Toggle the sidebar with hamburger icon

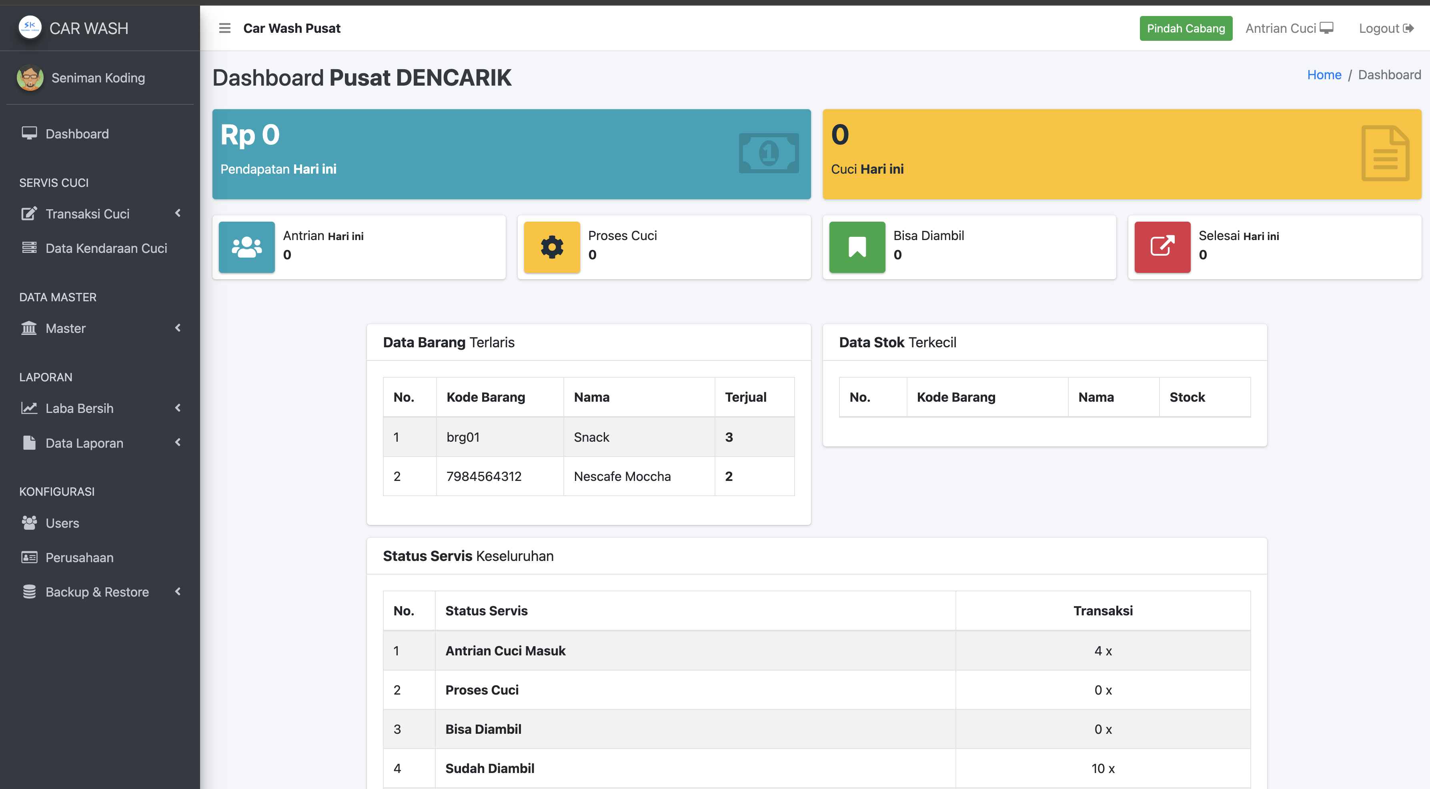pyautogui.click(x=224, y=28)
